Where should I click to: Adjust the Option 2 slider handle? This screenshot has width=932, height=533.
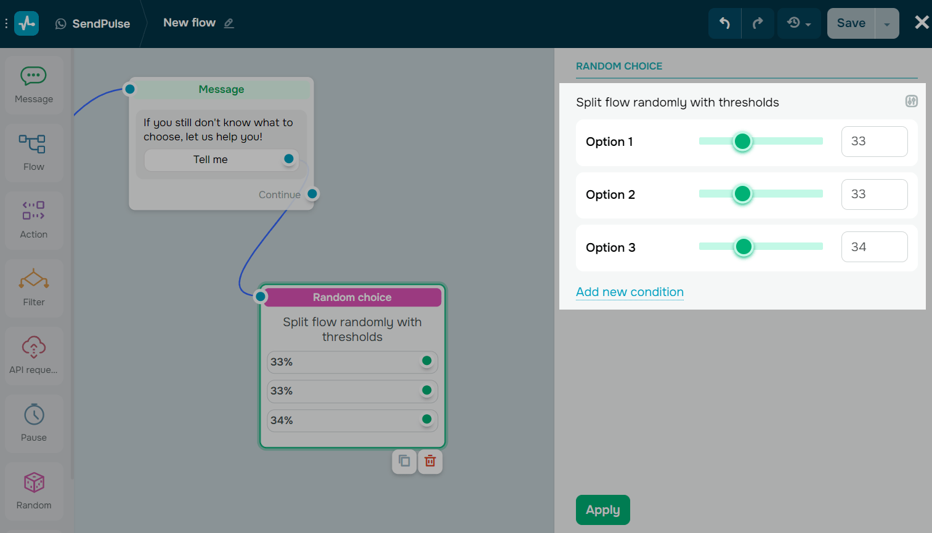pyautogui.click(x=742, y=194)
